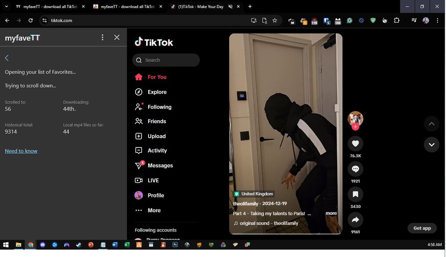The height and width of the screenshot is (257, 446).
Task: Follow theolifamily via red plus badge
Action: tap(355, 127)
